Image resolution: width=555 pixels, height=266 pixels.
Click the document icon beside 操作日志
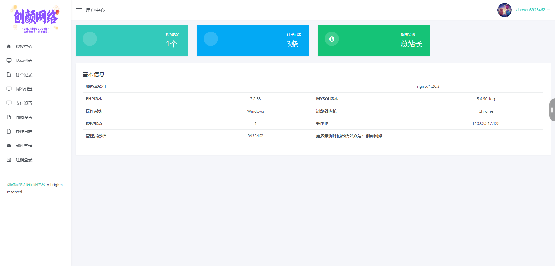(9, 131)
